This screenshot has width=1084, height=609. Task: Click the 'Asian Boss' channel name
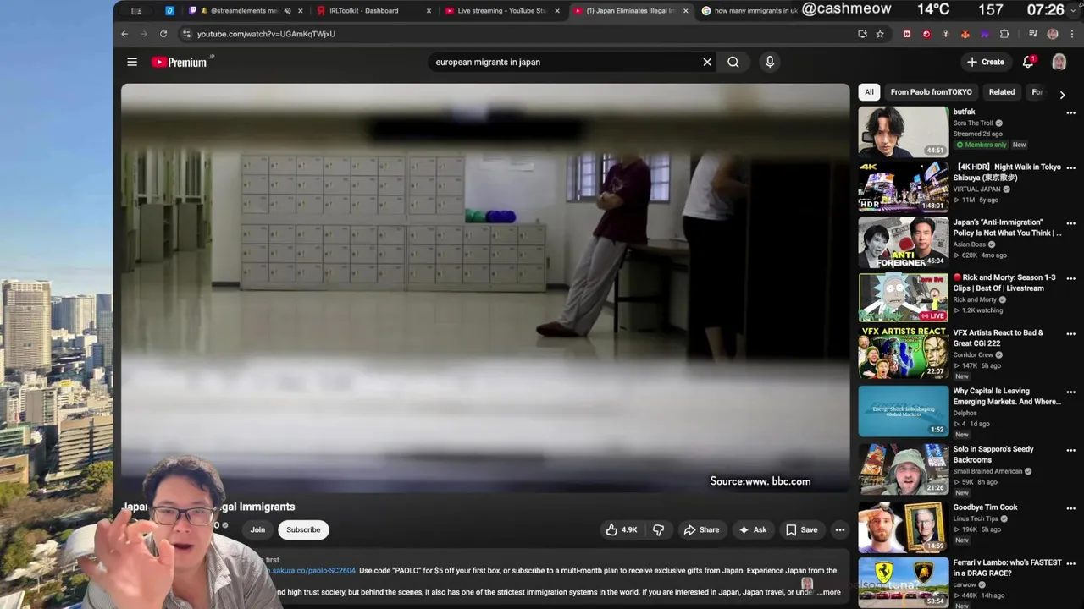pos(970,244)
